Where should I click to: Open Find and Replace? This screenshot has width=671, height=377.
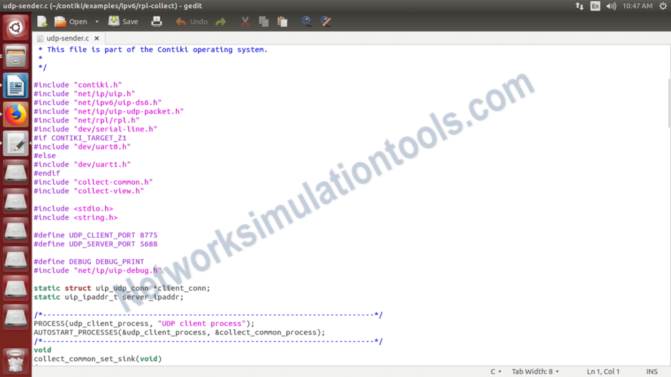point(325,21)
